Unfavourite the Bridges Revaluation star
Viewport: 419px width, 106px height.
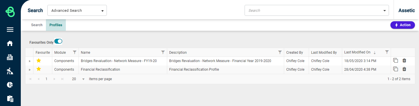click(39, 61)
